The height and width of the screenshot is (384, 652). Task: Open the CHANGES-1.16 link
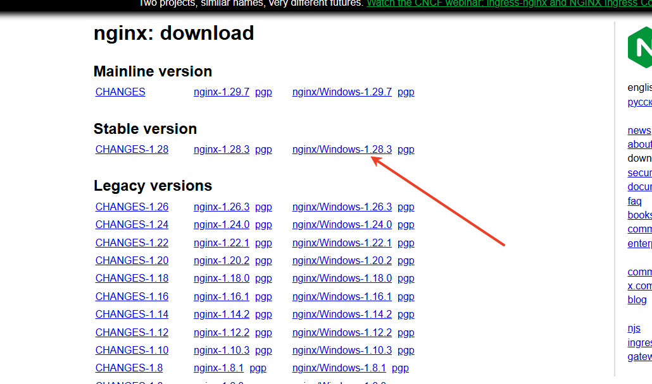[x=132, y=296]
